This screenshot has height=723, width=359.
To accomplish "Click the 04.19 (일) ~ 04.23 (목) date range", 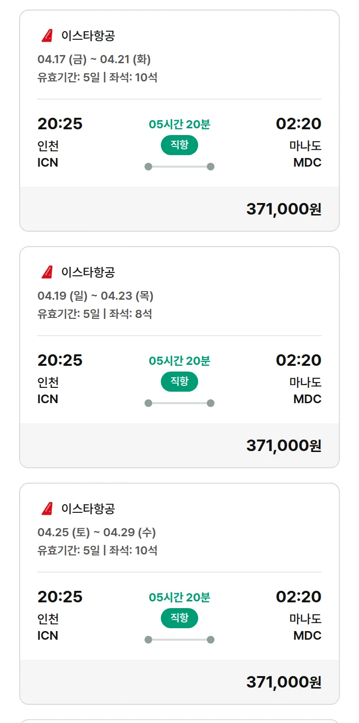I will click(x=95, y=296).
